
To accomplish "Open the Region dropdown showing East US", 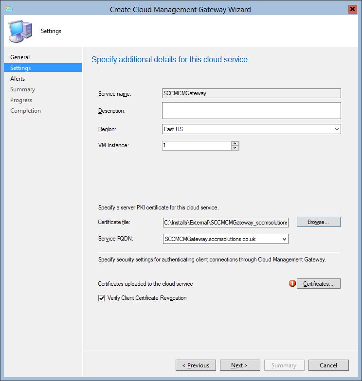I will tap(251, 129).
